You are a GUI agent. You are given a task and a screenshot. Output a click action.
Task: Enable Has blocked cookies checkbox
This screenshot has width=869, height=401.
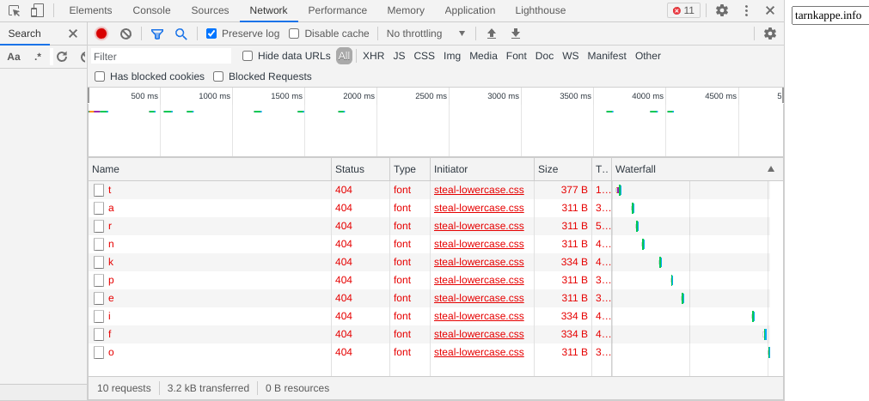100,76
